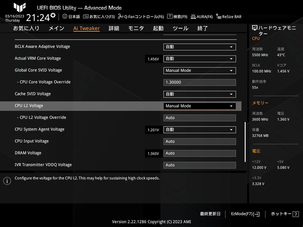Open the 詳細 tab

[114, 28]
